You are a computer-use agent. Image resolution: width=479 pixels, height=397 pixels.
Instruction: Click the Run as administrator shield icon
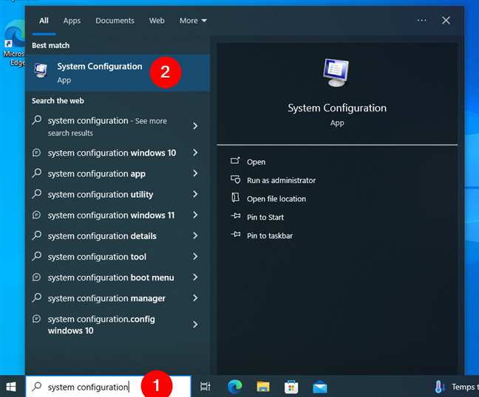click(235, 179)
